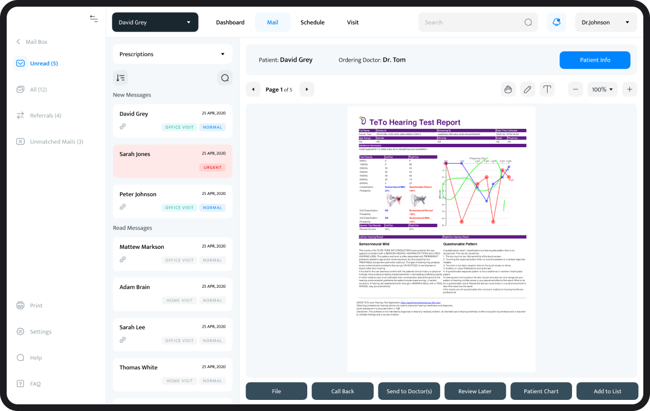The width and height of the screenshot is (650, 411).
Task: Switch to the Schedule tab
Action: pyautogui.click(x=313, y=22)
